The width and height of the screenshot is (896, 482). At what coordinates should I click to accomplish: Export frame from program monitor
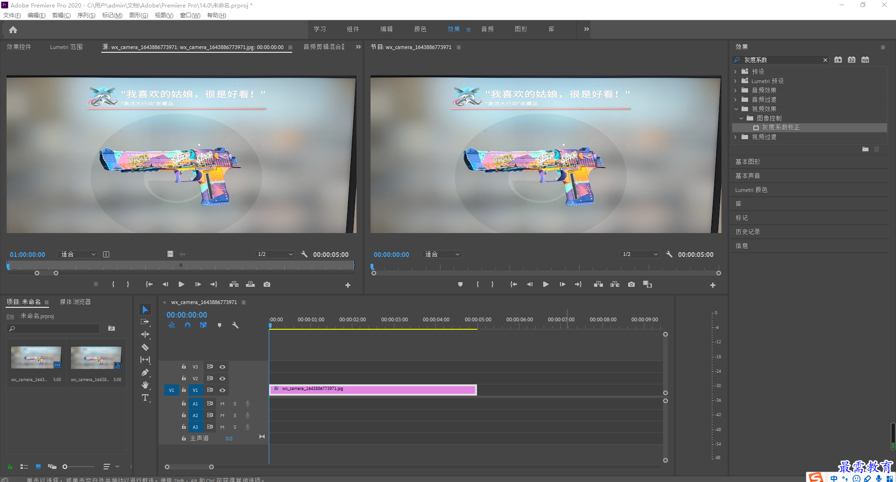click(x=631, y=284)
